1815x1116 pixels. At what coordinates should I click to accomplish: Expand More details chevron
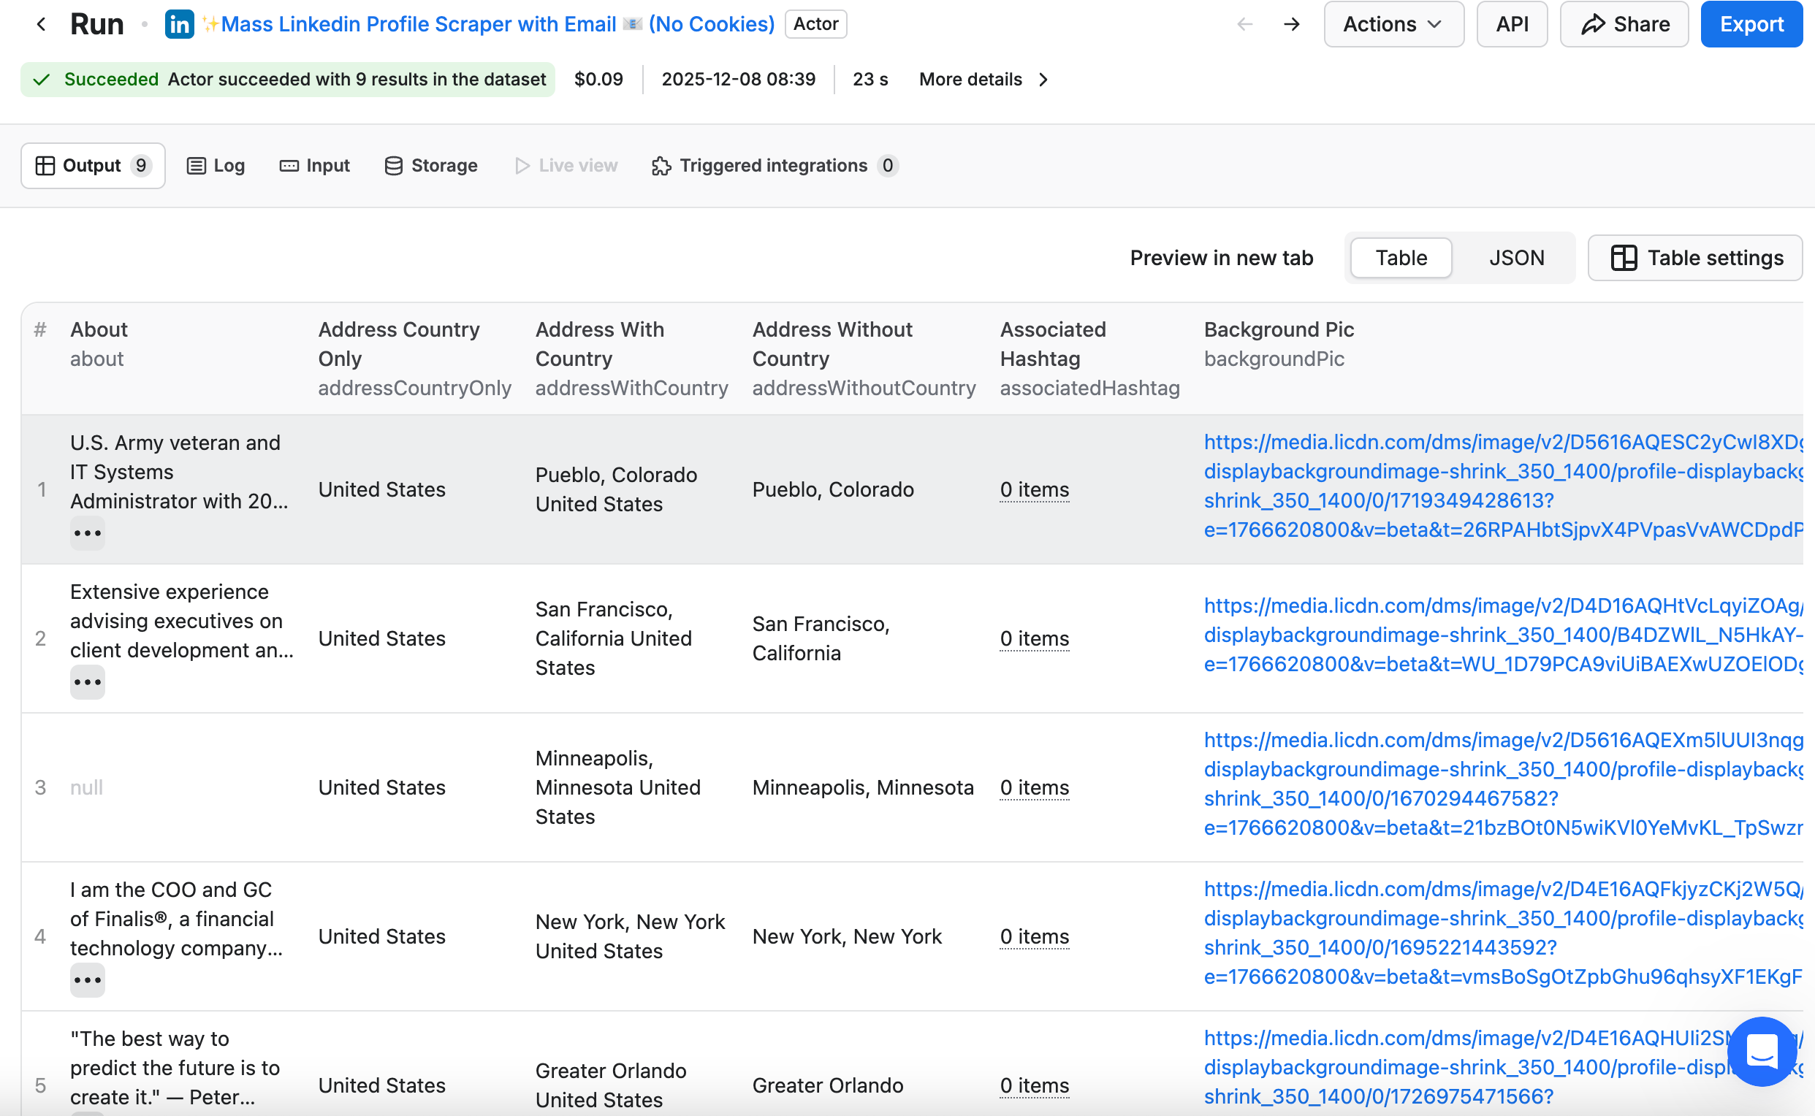(1043, 80)
